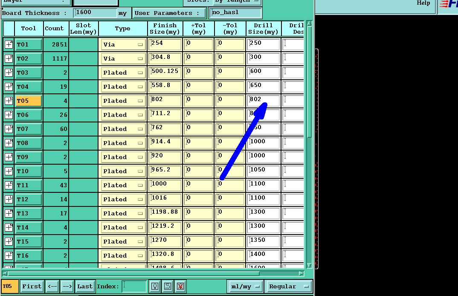Viewport: 458px width, 296px height.
Task: Select tool button T12
Action: pyautogui.click(x=28, y=199)
